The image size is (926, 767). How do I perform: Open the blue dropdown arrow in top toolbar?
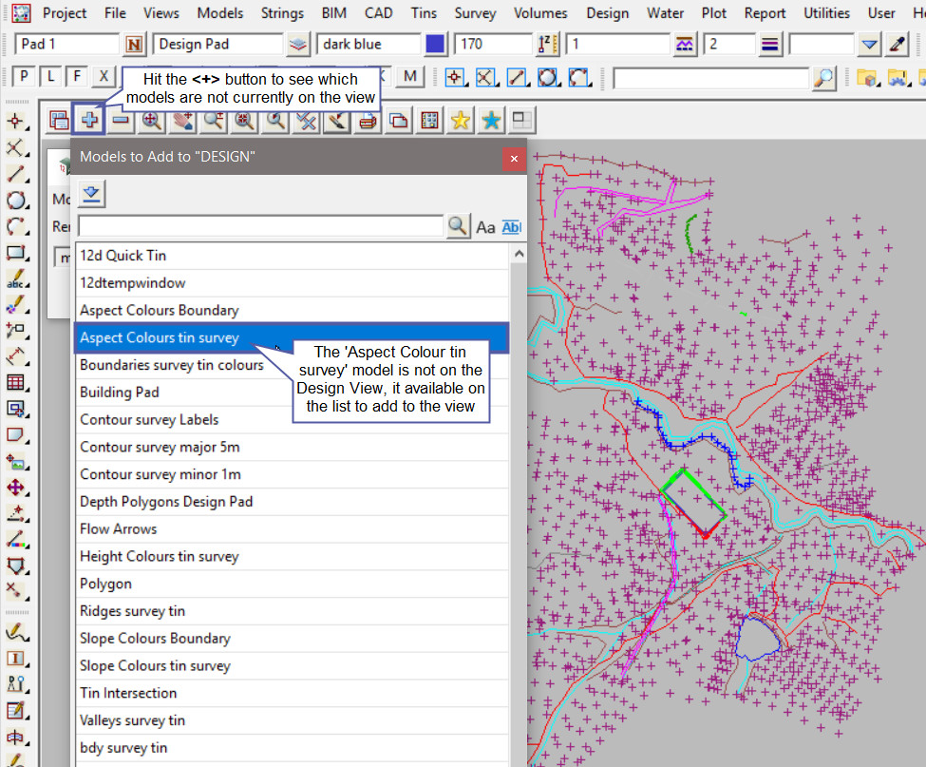coord(869,45)
